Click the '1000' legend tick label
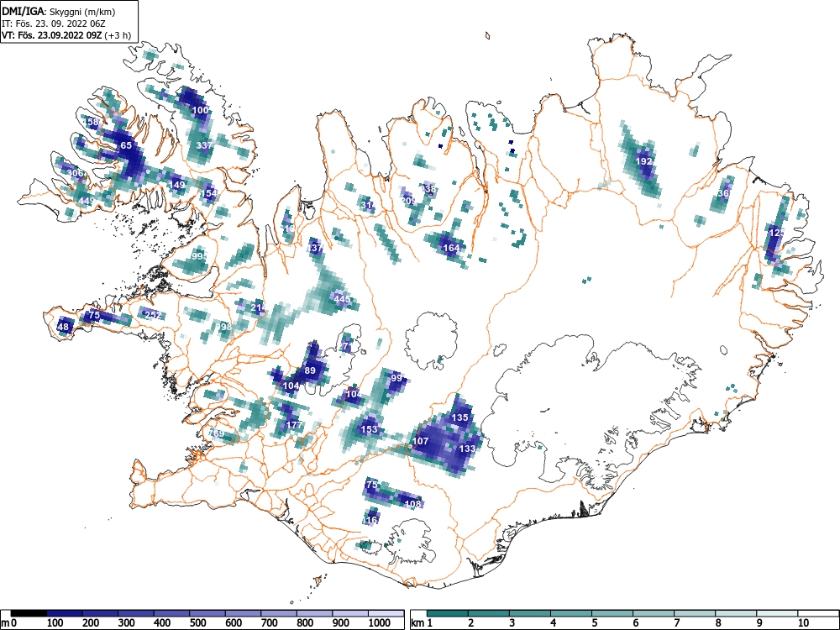This screenshot has height=630, width=840. coord(380,623)
